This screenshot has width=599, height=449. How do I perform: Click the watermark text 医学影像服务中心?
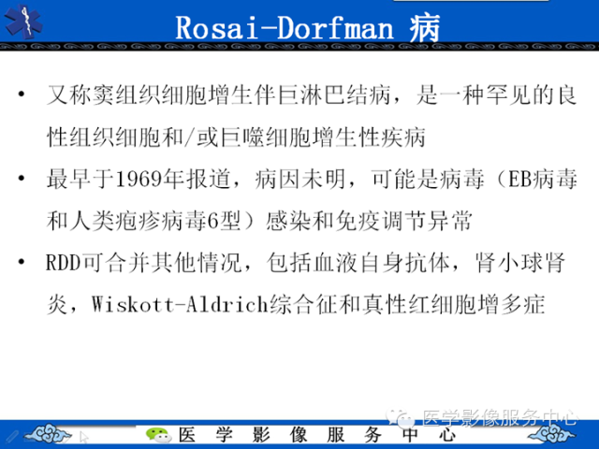coord(500,418)
